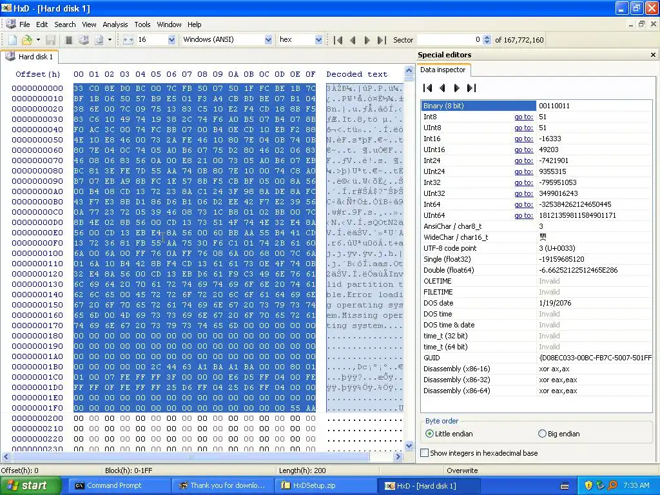Click horizontal scrollbar right arrow
This screenshot has width=660, height=495.
[398, 456]
